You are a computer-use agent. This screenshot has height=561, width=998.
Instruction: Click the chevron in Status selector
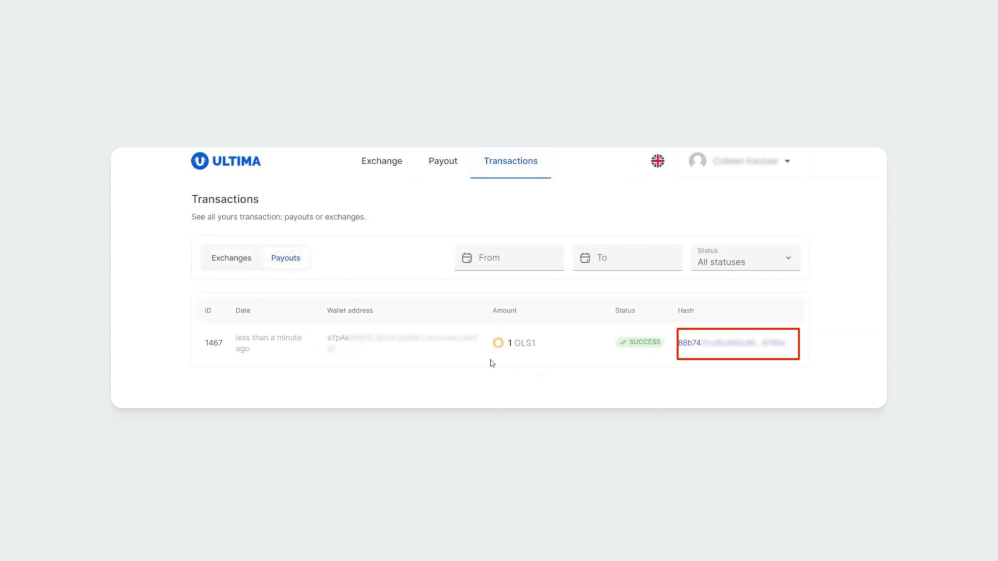(x=788, y=258)
